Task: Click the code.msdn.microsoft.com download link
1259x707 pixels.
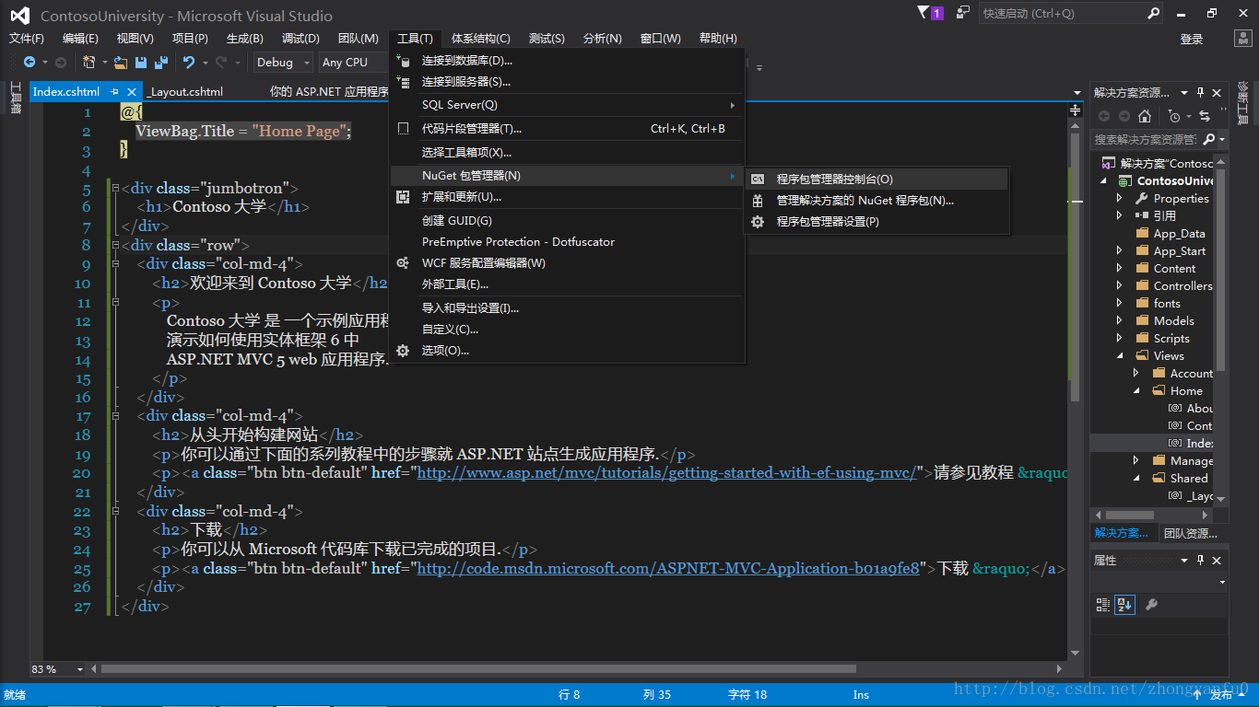Action: click(668, 569)
